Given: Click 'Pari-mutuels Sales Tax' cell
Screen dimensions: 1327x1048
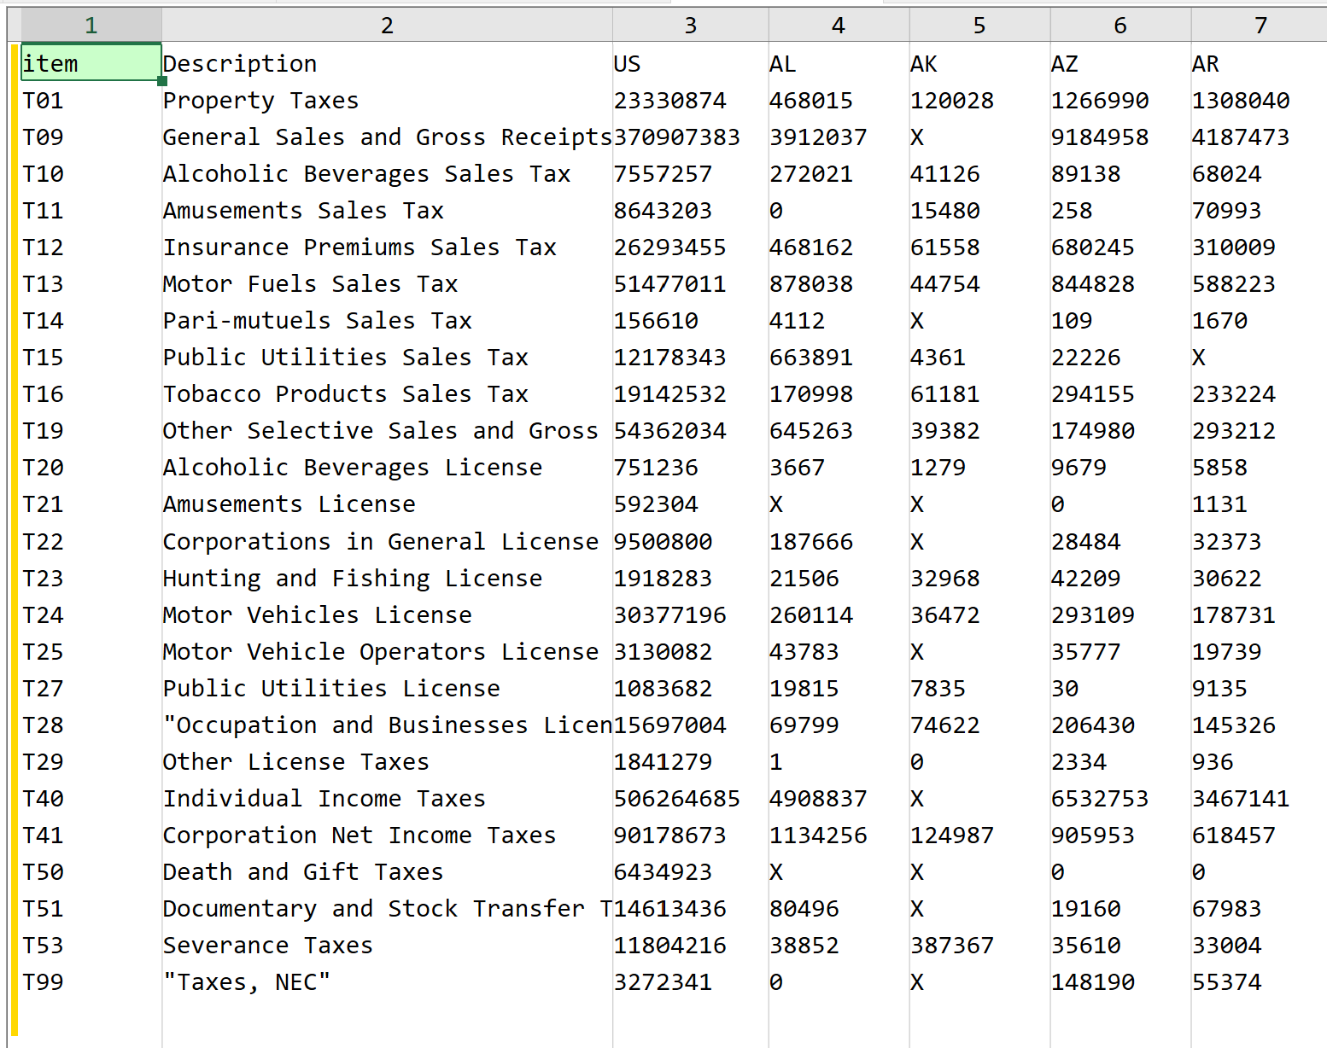Looking at the screenshot, I should click(x=387, y=320).
